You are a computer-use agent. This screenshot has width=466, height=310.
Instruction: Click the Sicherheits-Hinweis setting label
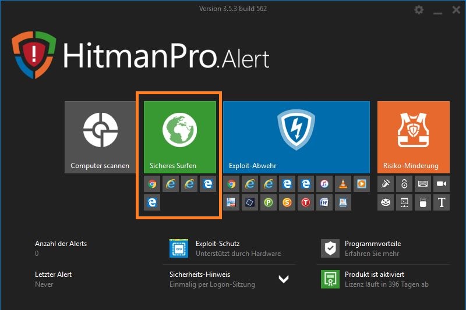coord(200,275)
